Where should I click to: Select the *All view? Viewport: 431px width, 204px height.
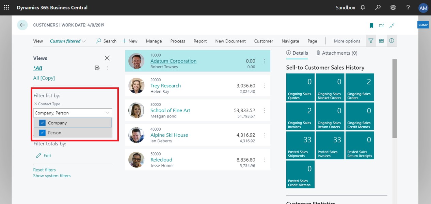38,68
